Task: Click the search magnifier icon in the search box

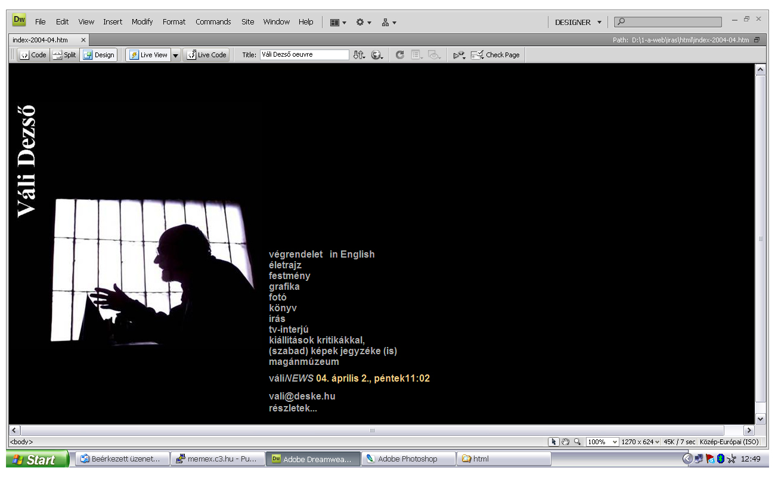Action: pos(621,22)
